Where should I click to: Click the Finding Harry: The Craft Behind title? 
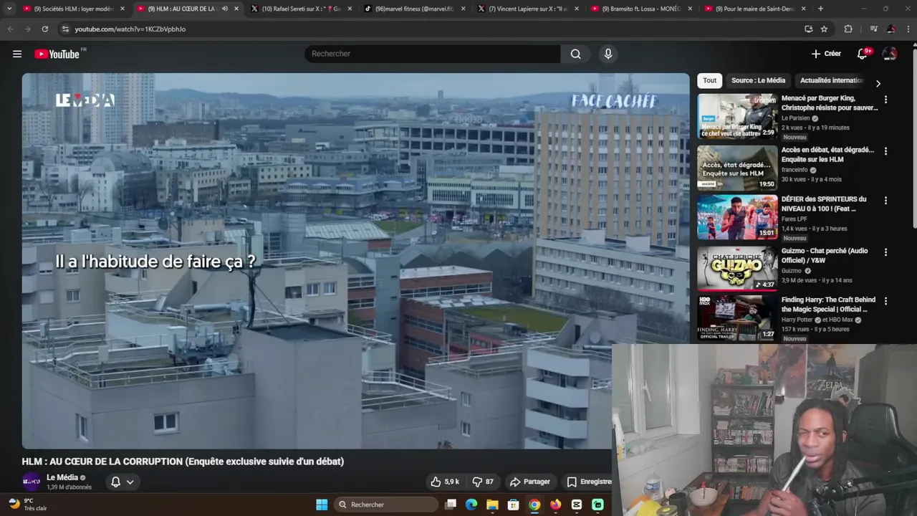click(x=828, y=305)
